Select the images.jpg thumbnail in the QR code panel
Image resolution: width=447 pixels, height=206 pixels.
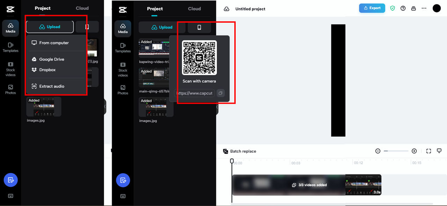click(156, 107)
